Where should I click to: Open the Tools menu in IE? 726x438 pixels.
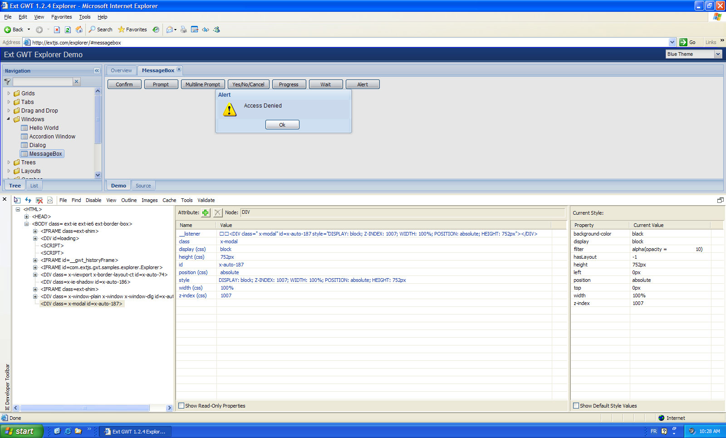coord(85,17)
